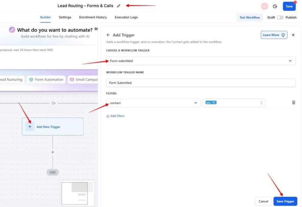Toggle the Draft to Publish switch
The height and width of the screenshot is (207, 302).
pyautogui.click(x=280, y=18)
